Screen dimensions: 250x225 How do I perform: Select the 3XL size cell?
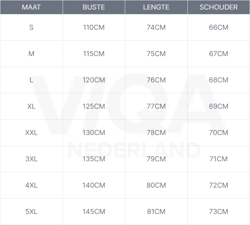pos(31,159)
